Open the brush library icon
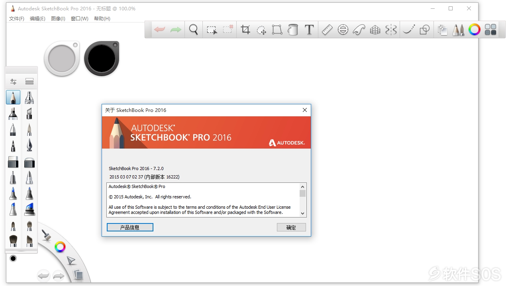 click(29, 82)
